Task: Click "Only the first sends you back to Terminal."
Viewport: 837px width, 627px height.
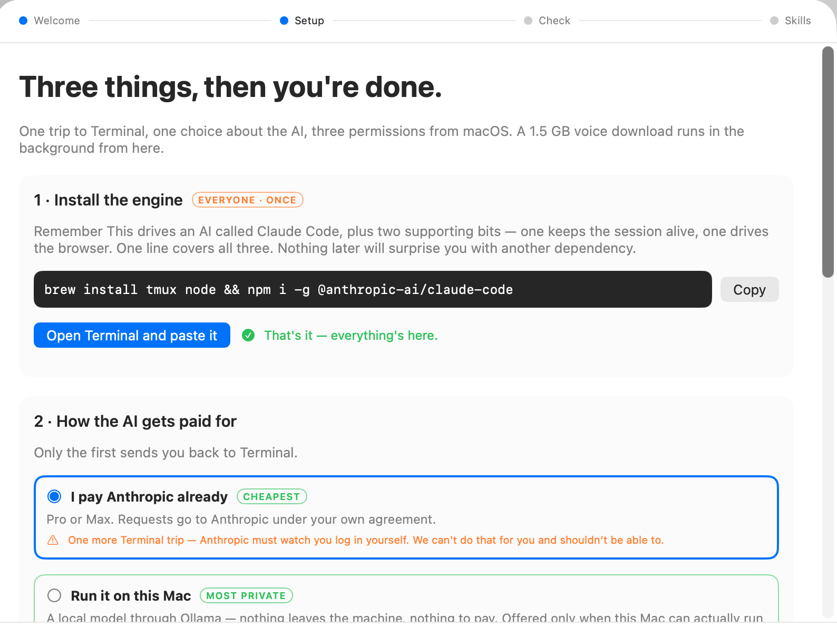Action: (x=166, y=453)
